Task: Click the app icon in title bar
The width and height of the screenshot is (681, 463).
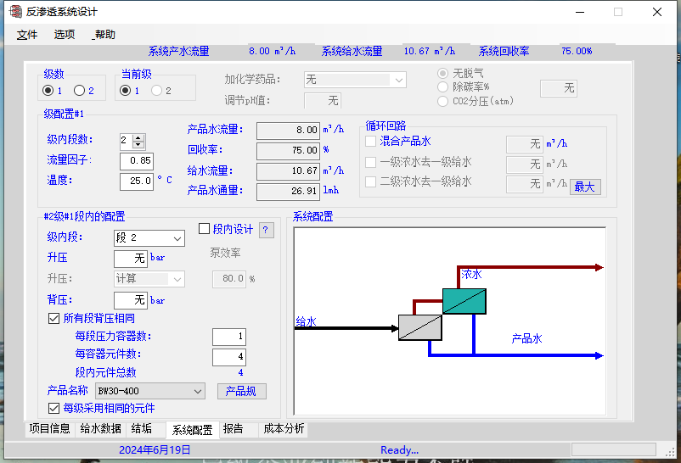Action: tap(14, 12)
